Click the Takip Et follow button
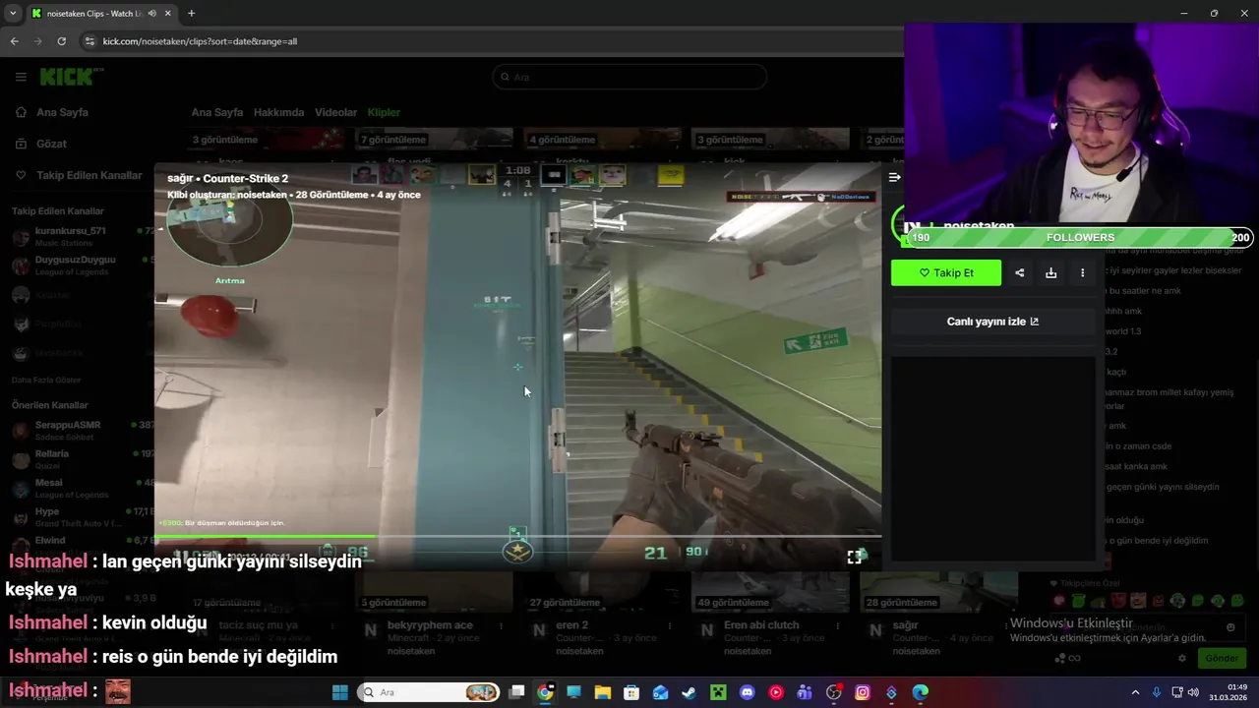The height and width of the screenshot is (708, 1259). [x=946, y=272]
